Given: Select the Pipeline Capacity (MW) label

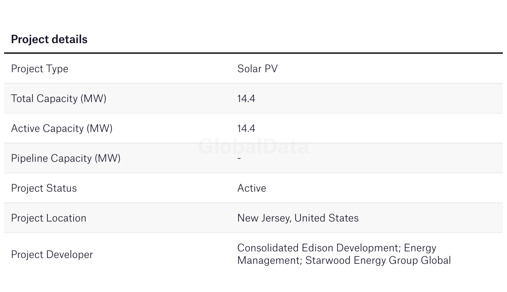Looking at the screenshot, I should point(66,158).
